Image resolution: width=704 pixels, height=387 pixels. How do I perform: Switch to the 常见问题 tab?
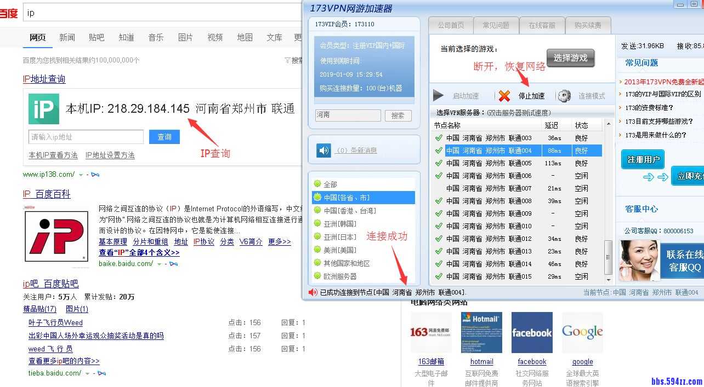pyautogui.click(x=496, y=25)
